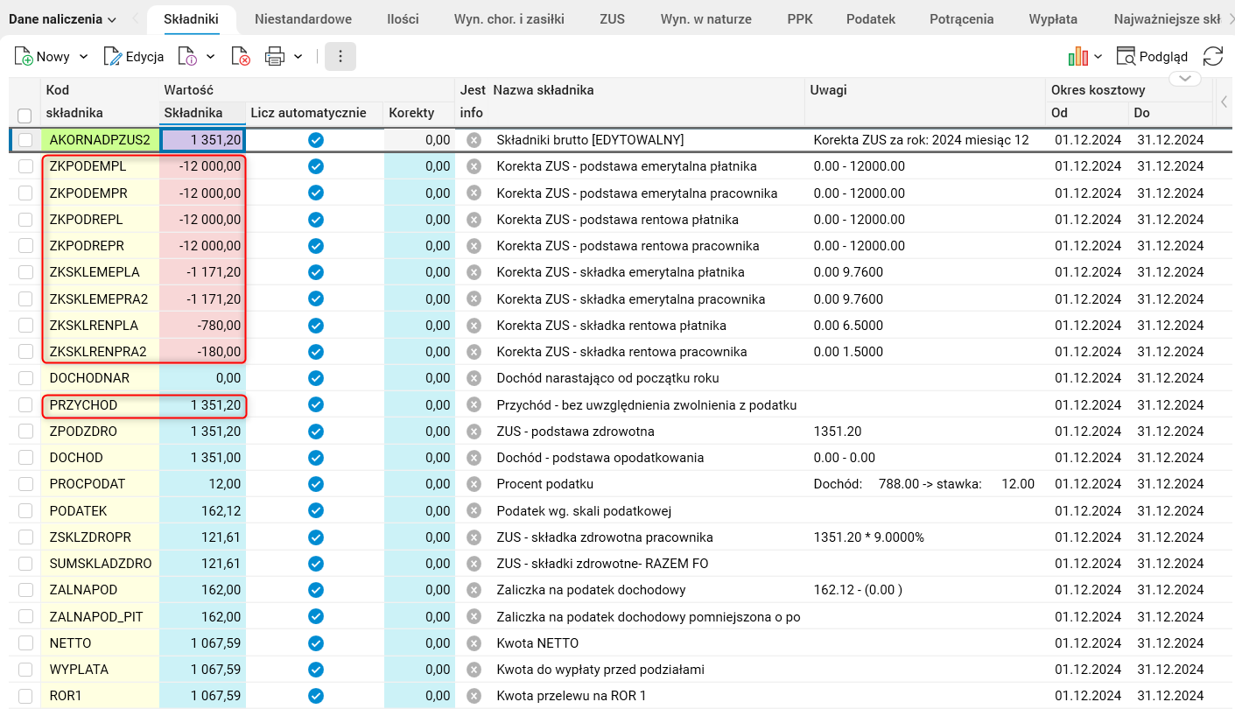Click the delete document icon with red X
Image resolution: width=1235 pixels, height=716 pixels.
pyautogui.click(x=241, y=57)
